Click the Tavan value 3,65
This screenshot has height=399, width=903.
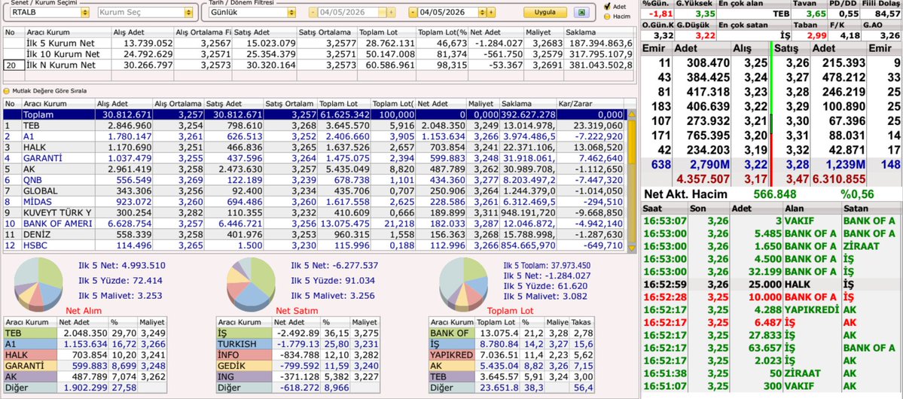pos(816,14)
